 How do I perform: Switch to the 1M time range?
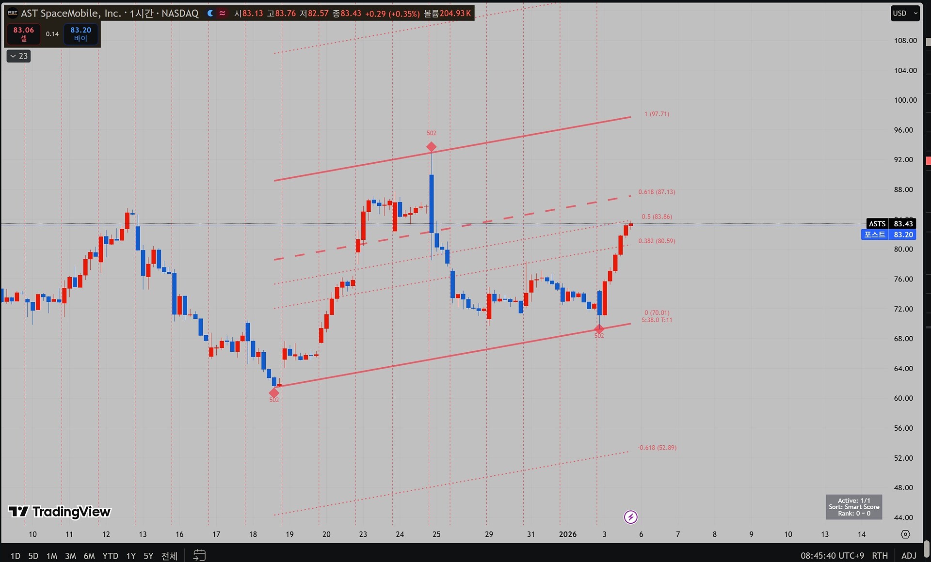click(51, 556)
